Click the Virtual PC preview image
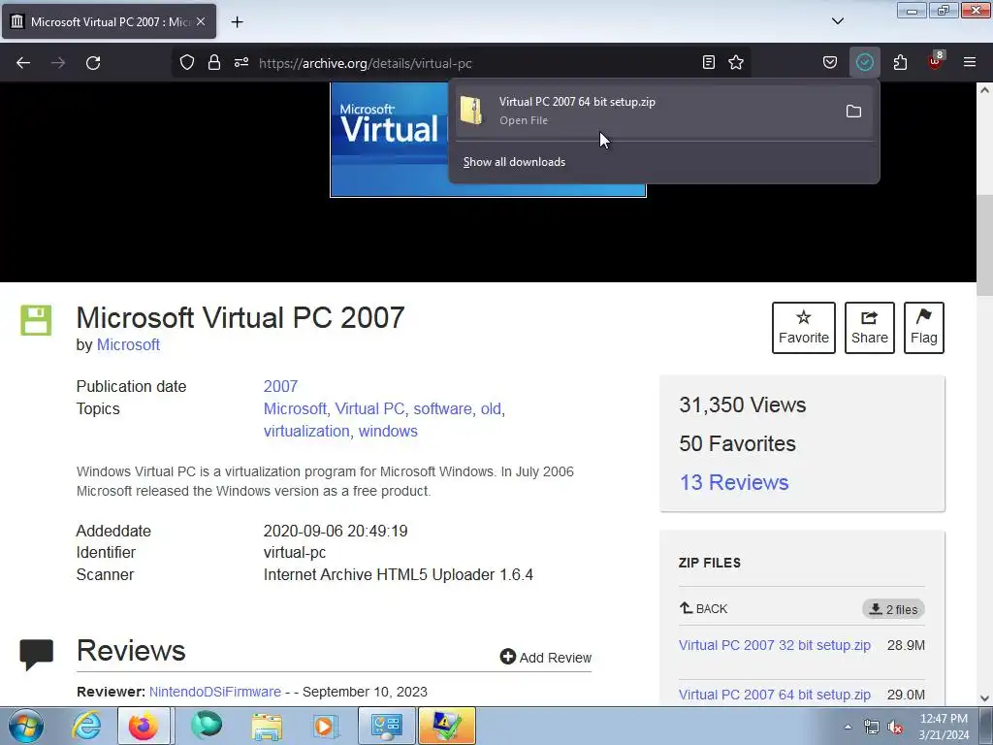Viewport: 993px width, 745px height. (x=389, y=140)
